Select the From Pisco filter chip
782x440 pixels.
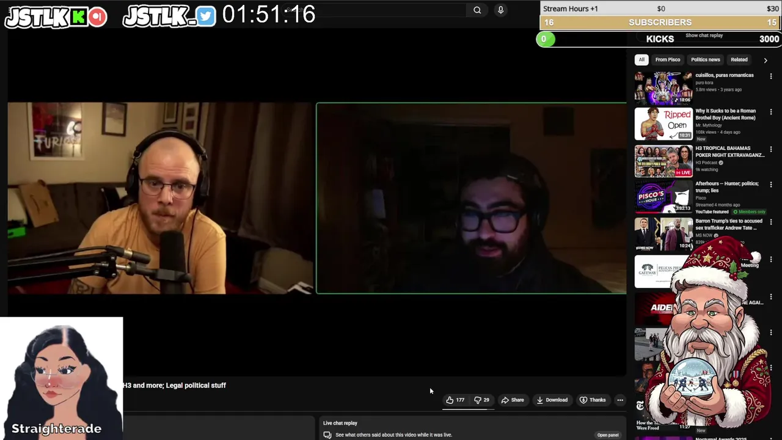tap(668, 60)
